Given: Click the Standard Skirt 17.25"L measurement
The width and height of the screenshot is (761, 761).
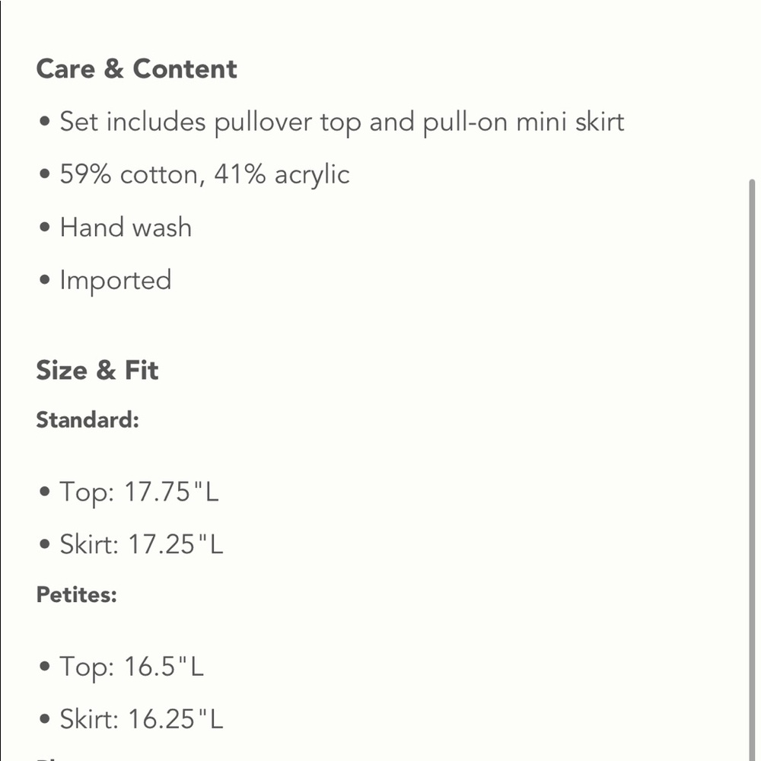Looking at the screenshot, I should pyautogui.click(x=142, y=545).
